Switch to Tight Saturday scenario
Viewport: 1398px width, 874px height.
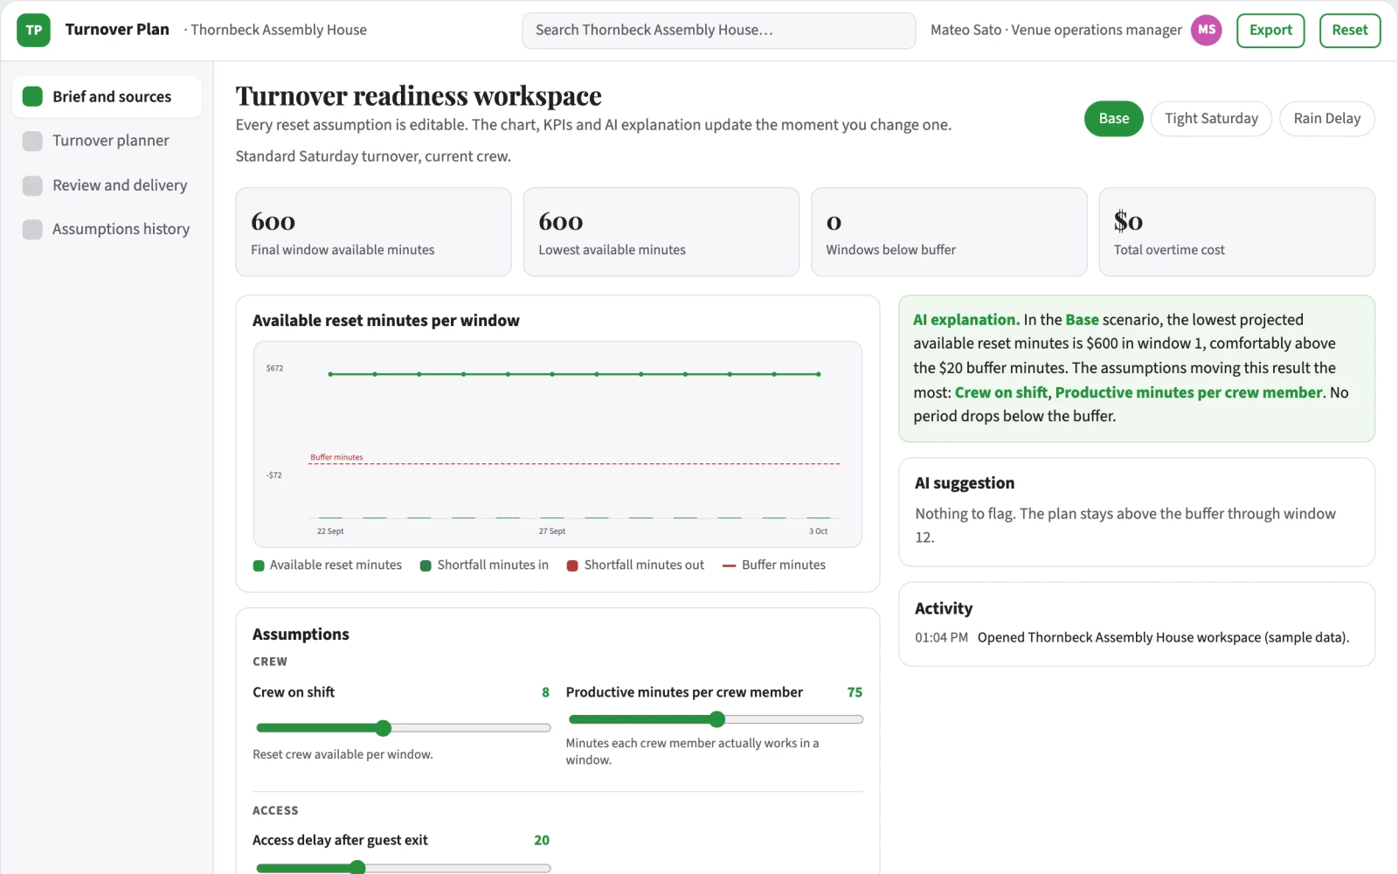point(1211,119)
